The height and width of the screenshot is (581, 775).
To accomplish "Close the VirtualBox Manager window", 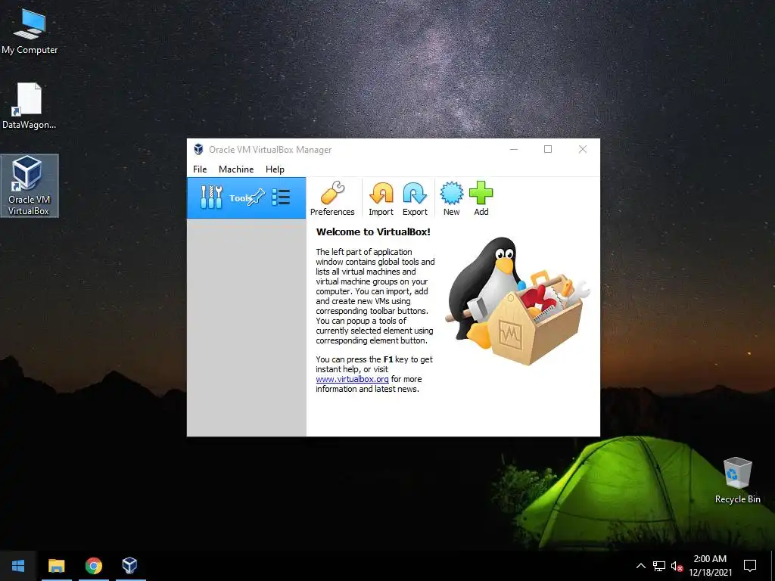I will point(583,149).
